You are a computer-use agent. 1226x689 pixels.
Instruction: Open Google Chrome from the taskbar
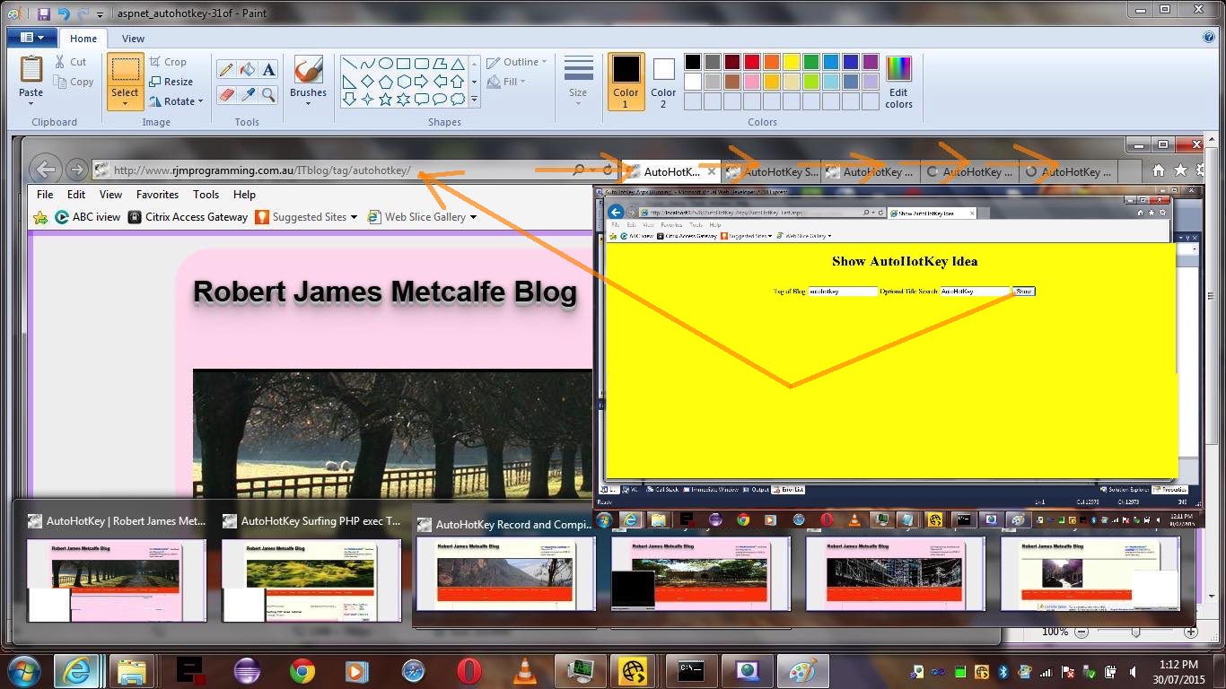click(x=302, y=670)
